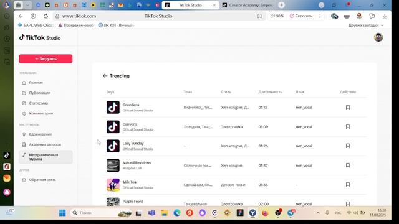This screenshot has height=224, width=399.
Task: Click the taskbar Поиск search box
Action: pos(101,213)
